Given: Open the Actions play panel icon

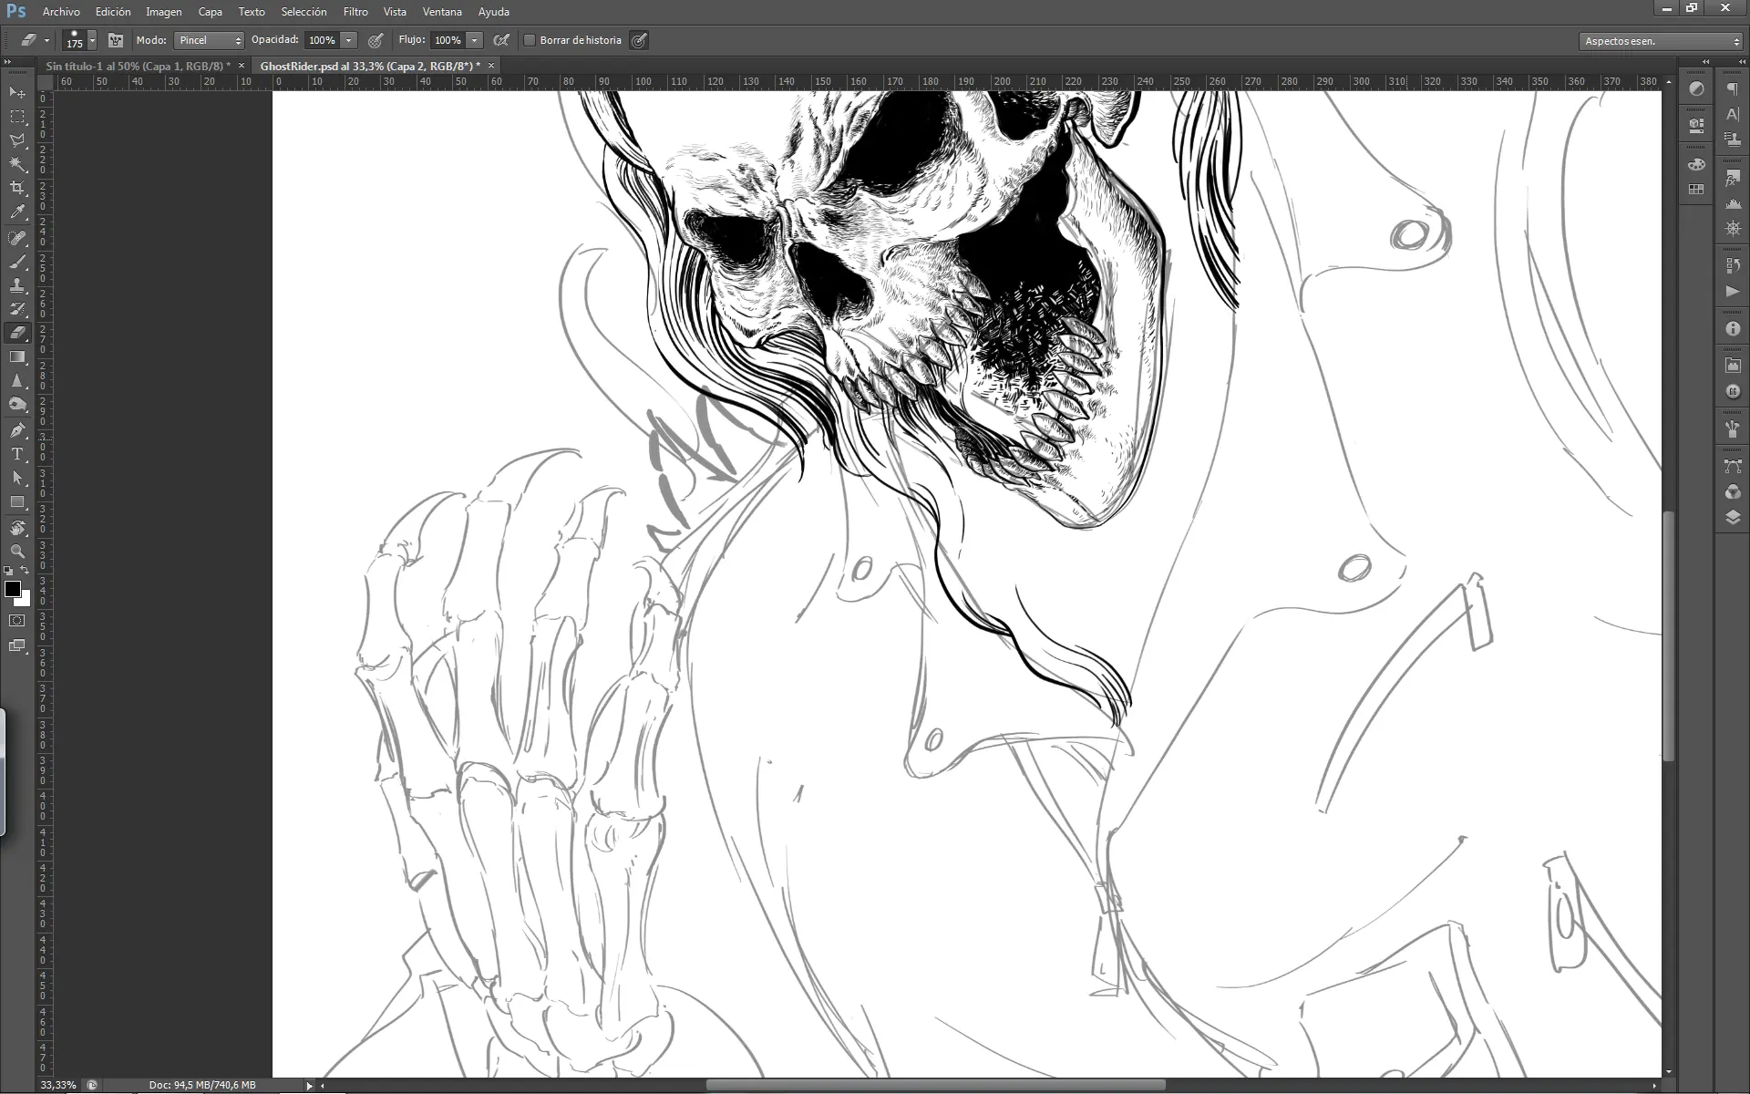Looking at the screenshot, I should [1733, 292].
